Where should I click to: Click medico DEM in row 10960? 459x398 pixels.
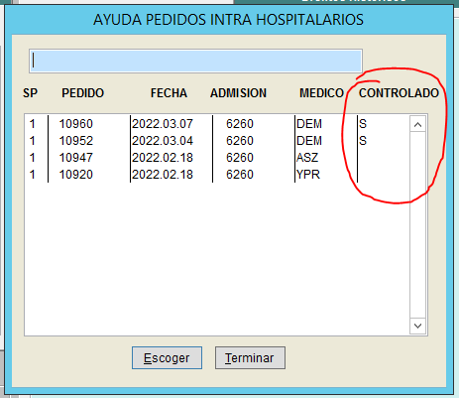(x=309, y=124)
